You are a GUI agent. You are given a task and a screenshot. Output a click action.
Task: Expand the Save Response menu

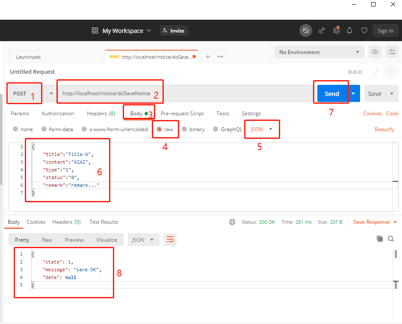[x=395, y=222]
